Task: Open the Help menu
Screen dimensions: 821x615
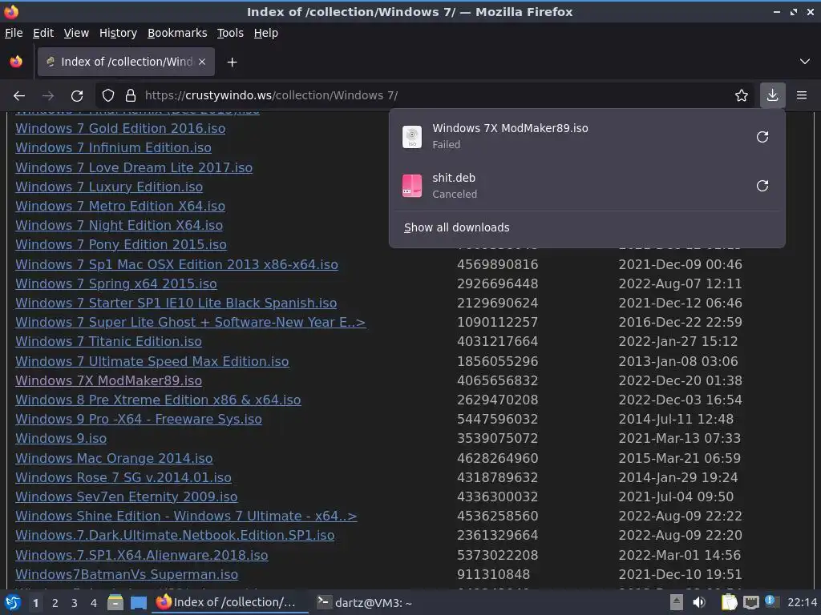Action: [266, 33]
